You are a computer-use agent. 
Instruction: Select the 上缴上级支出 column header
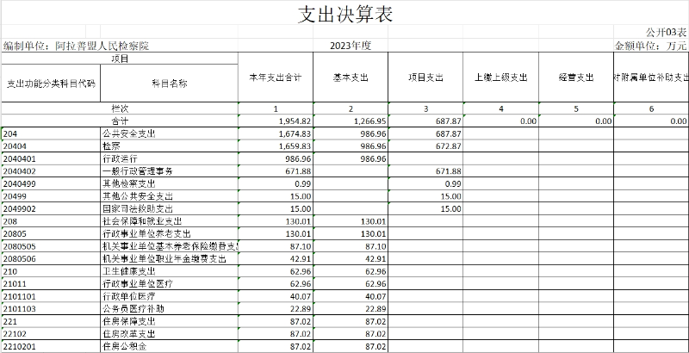[x=501, y=77]
